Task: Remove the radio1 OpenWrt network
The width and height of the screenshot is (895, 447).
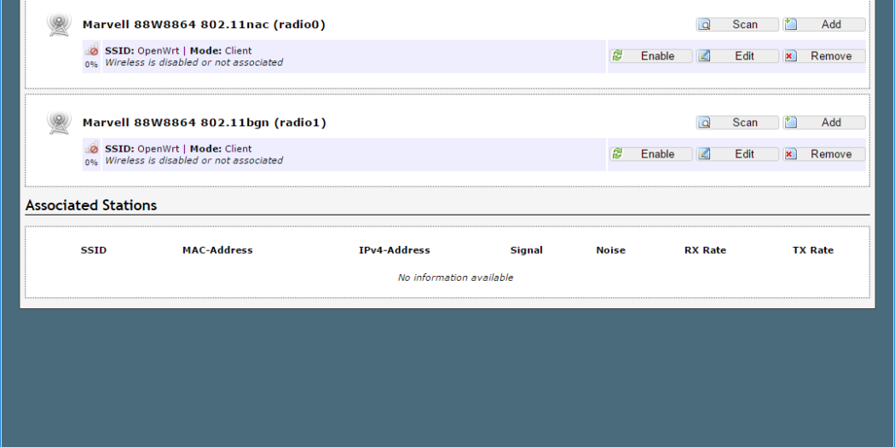Action: [823, 154]
